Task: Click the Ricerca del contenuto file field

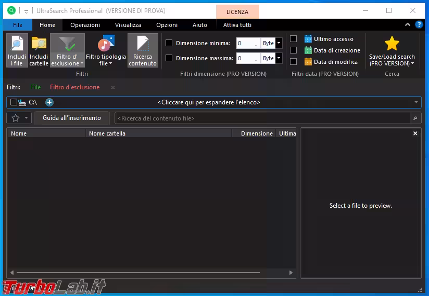Action: [262, 118]
